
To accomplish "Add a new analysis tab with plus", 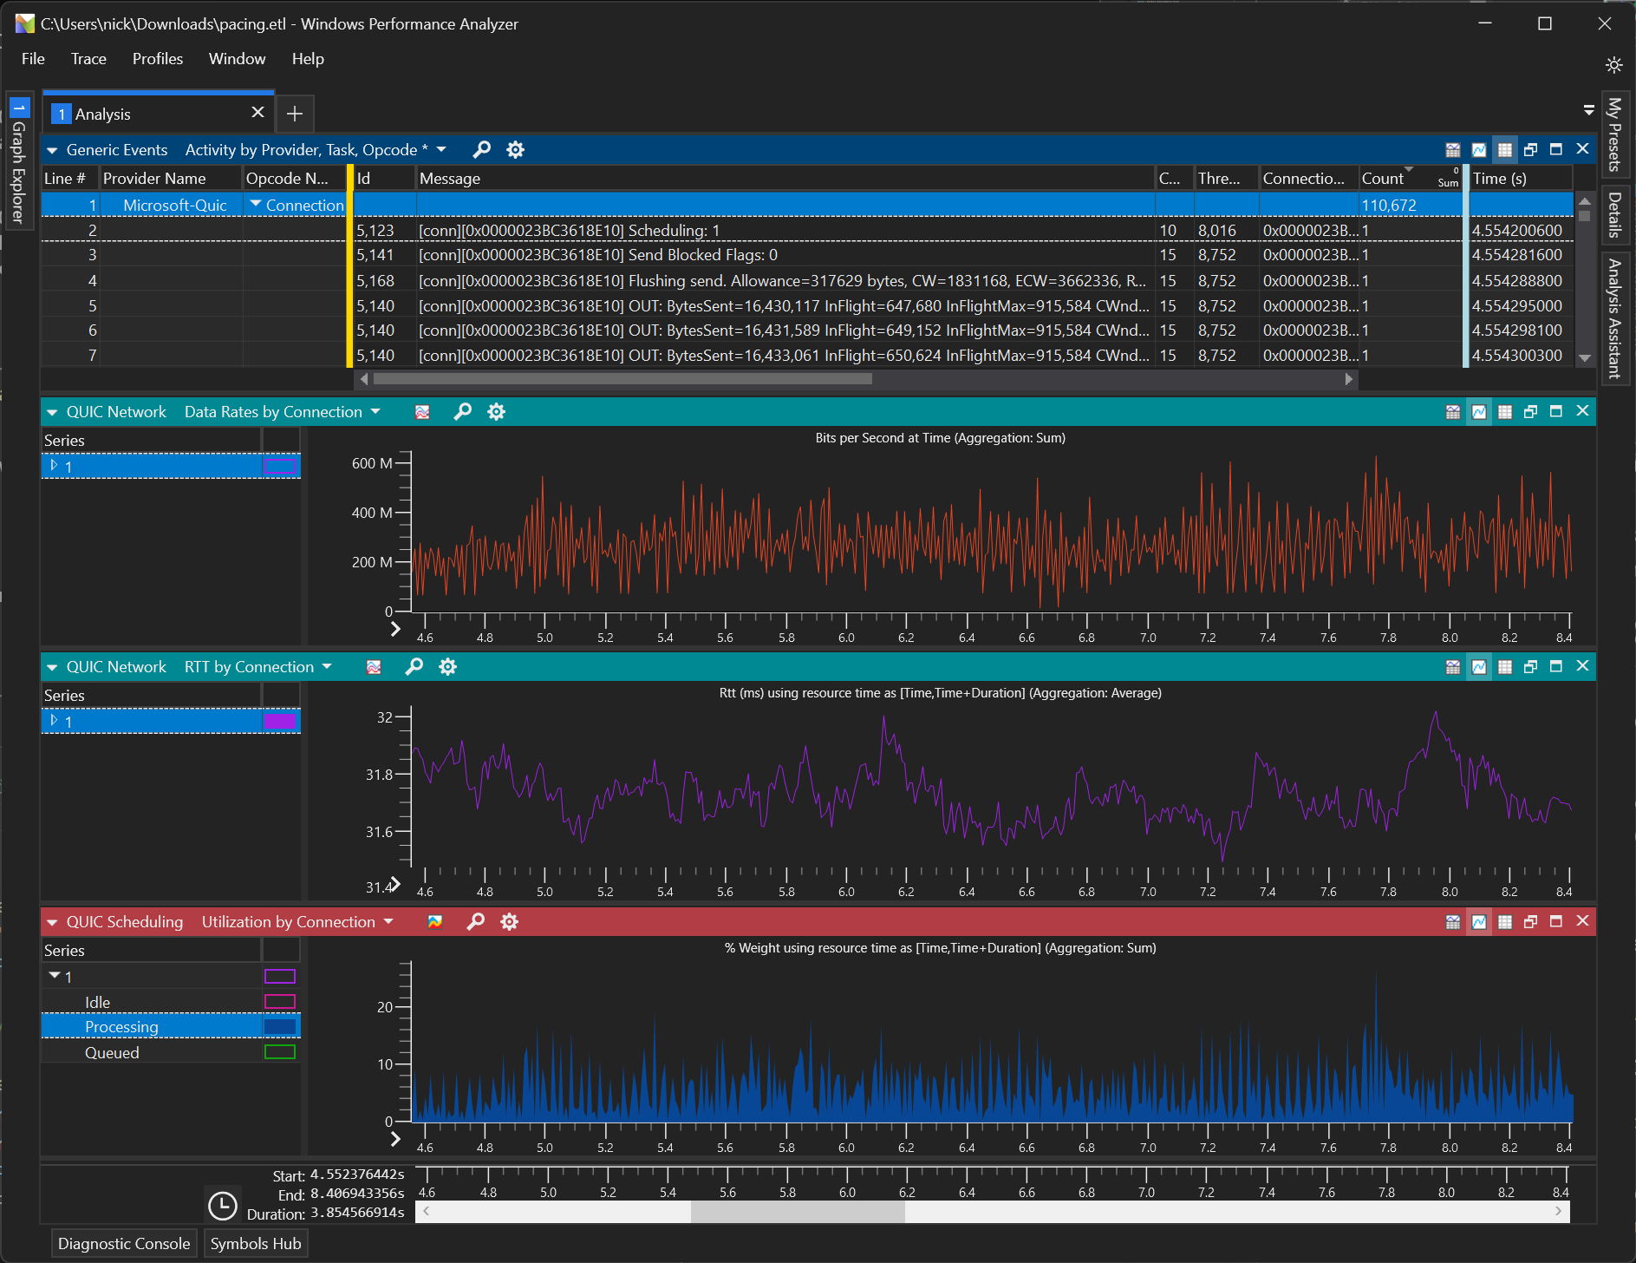I will coord(295,114).
